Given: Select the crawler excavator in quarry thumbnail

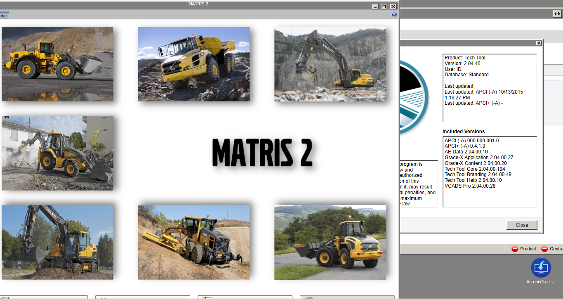Looking at the screenshot, I should [x=330, y=64].
